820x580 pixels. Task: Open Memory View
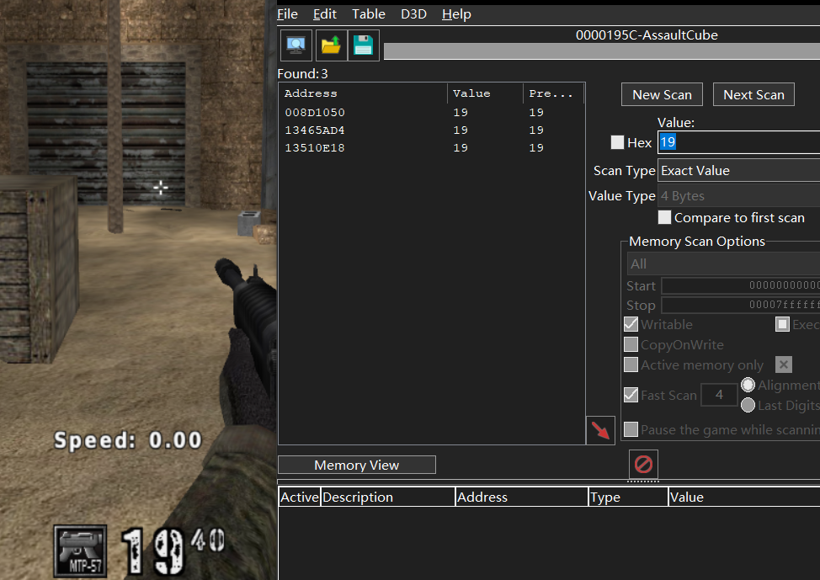357,465
